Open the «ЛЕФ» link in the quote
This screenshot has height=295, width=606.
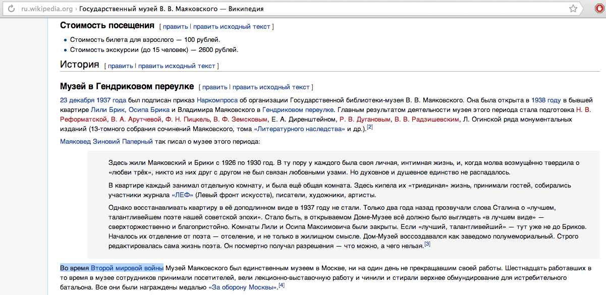pyautogui.click(x=182, y=195)
